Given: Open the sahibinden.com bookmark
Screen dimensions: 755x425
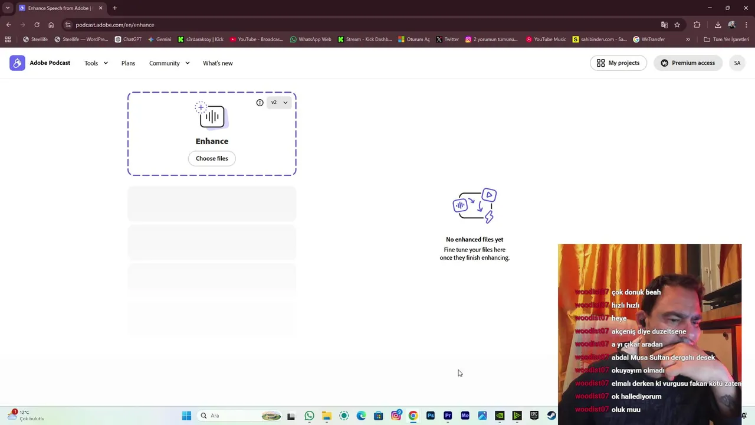Looking at the screenshot, I should click(x=599, y=40).
